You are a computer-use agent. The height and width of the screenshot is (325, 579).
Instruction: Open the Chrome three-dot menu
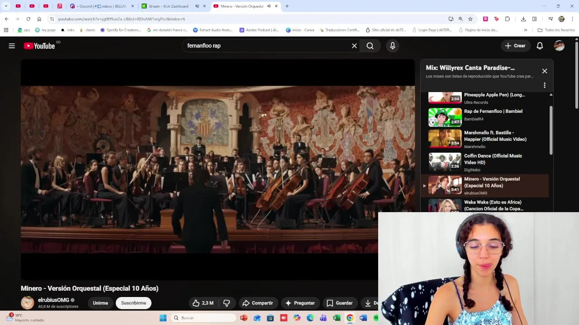(x=573, y=19)
